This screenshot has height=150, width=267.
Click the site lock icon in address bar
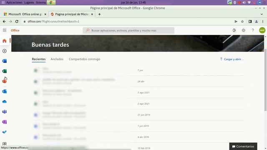coord(25,21)
